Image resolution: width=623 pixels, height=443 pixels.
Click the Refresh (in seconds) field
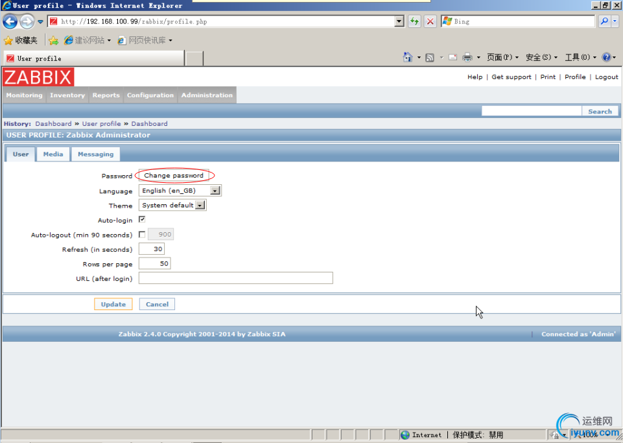[152, 249]
